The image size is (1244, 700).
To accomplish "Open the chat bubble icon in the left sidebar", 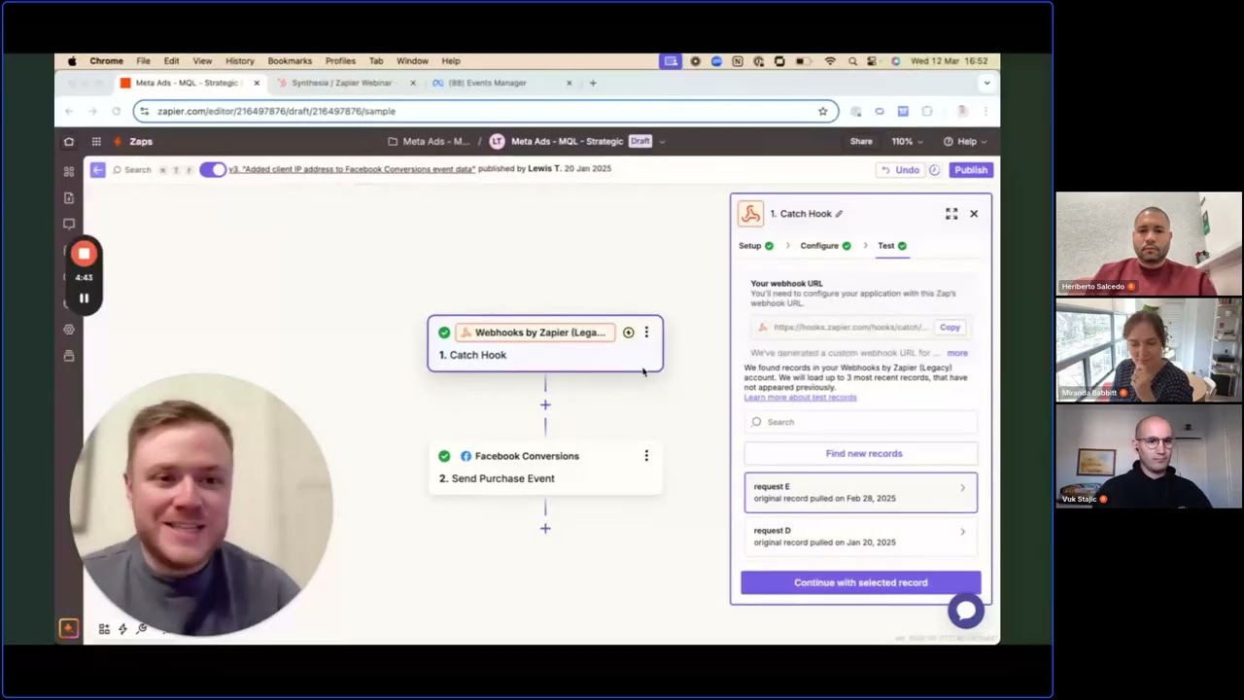I will coord(69,224).
